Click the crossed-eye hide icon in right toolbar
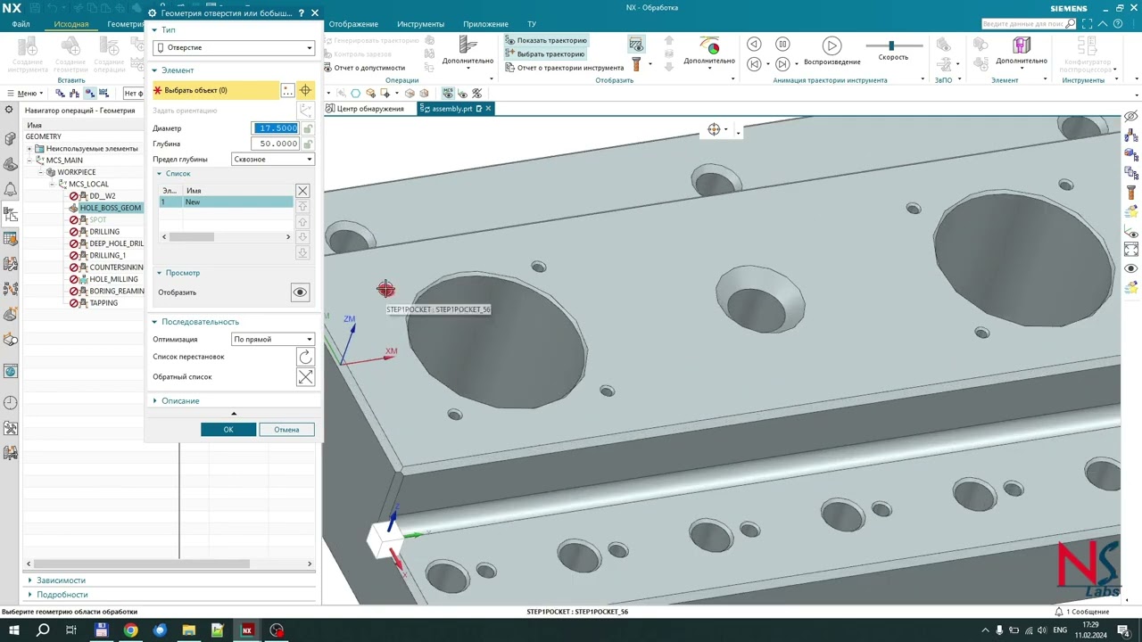 (x=1131, y=117)
